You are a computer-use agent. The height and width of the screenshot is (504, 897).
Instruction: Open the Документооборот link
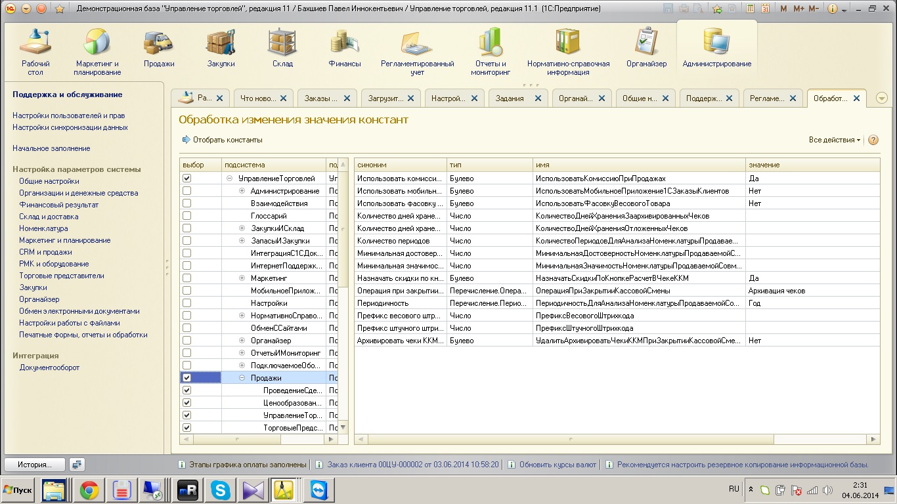point(49,367)
